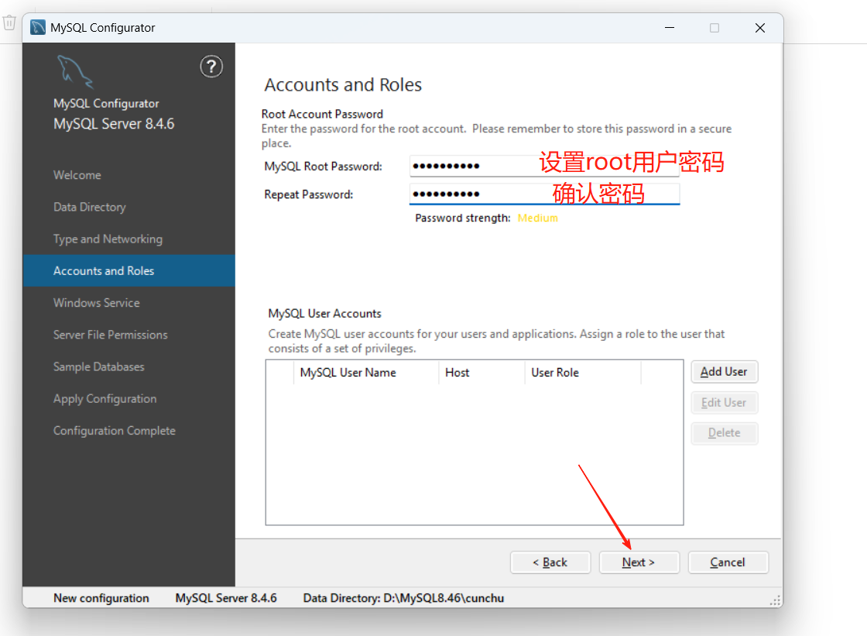This screenshot has height=636, width=867.
Task: Proceed with the Next button
Action: [x=639, y=562]
